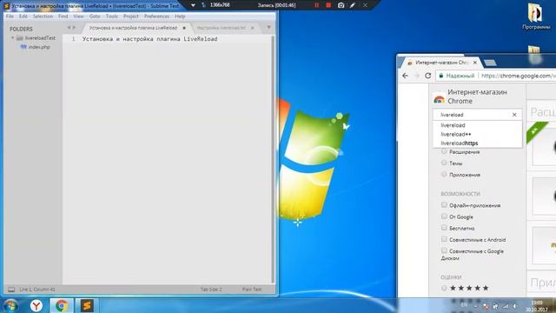Image resolution: width=556 pixels, height=313 pixels.
Task: Clear the store search field
Action: (x=514, y=115)
